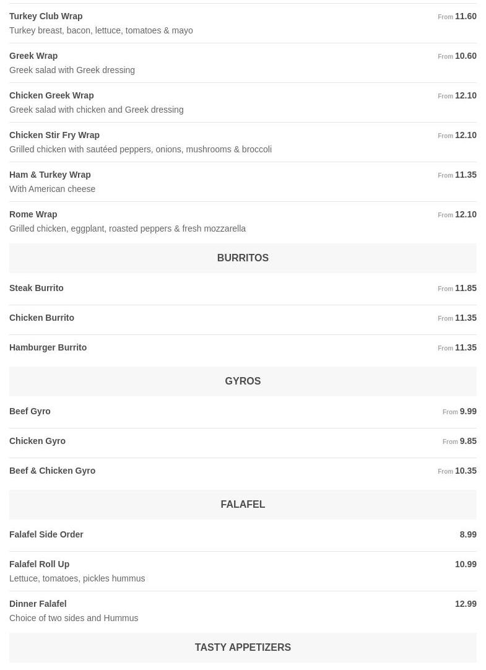Click the 12.99 Dinner Falafel price

pyautogui.click(x=466, y=604)
